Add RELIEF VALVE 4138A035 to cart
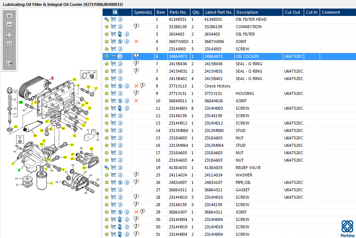This screenshot has width=356, height=238. click(113, 168)
